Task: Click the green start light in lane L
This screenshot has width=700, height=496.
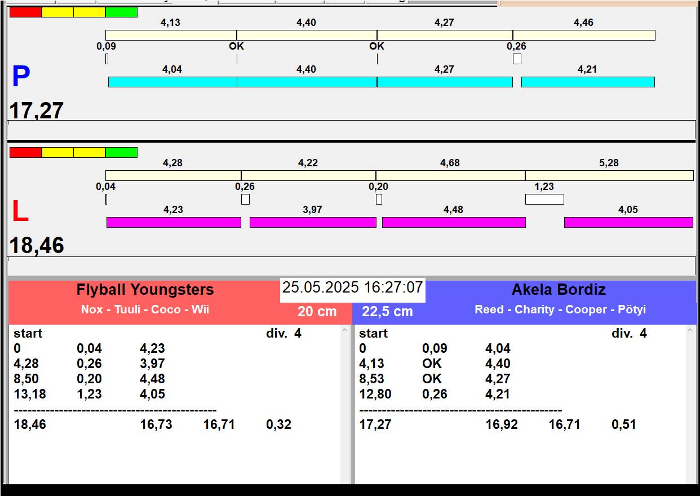Action: pos(121,152)
